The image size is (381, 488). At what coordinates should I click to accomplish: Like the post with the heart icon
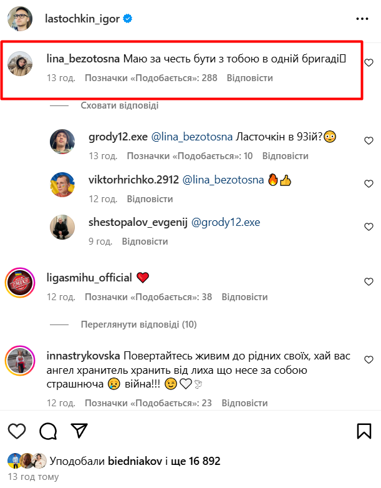(17, 431)
